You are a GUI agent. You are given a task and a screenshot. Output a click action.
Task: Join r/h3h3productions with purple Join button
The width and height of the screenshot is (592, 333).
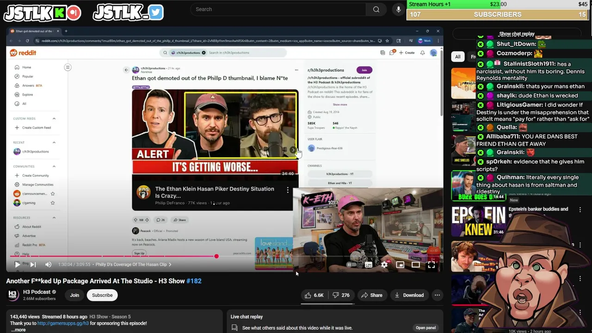364,70
